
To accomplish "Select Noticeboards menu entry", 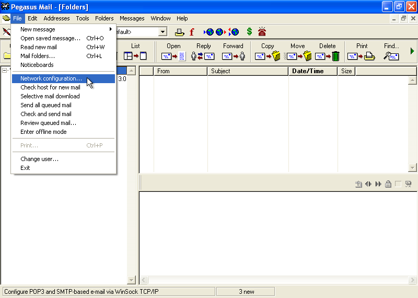I will [x=63, y=65].
